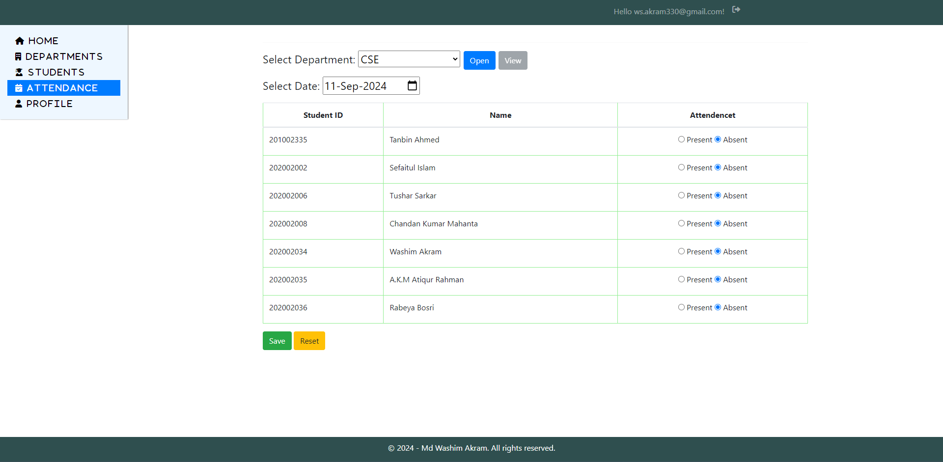Screen dimensions: 943x462
Task: Click the Attendencet column header
Action: (713, 115)
